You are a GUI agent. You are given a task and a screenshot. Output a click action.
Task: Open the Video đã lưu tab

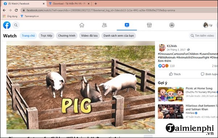[89, 36]
